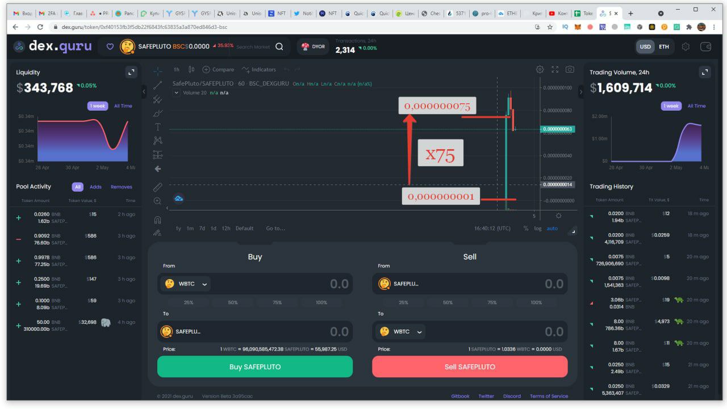Click Go to... date selector

(x=275, y=228)
